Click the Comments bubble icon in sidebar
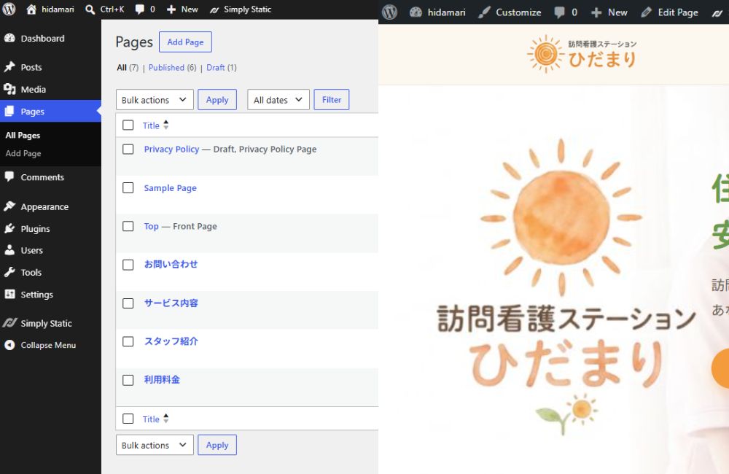 (9, 176)
